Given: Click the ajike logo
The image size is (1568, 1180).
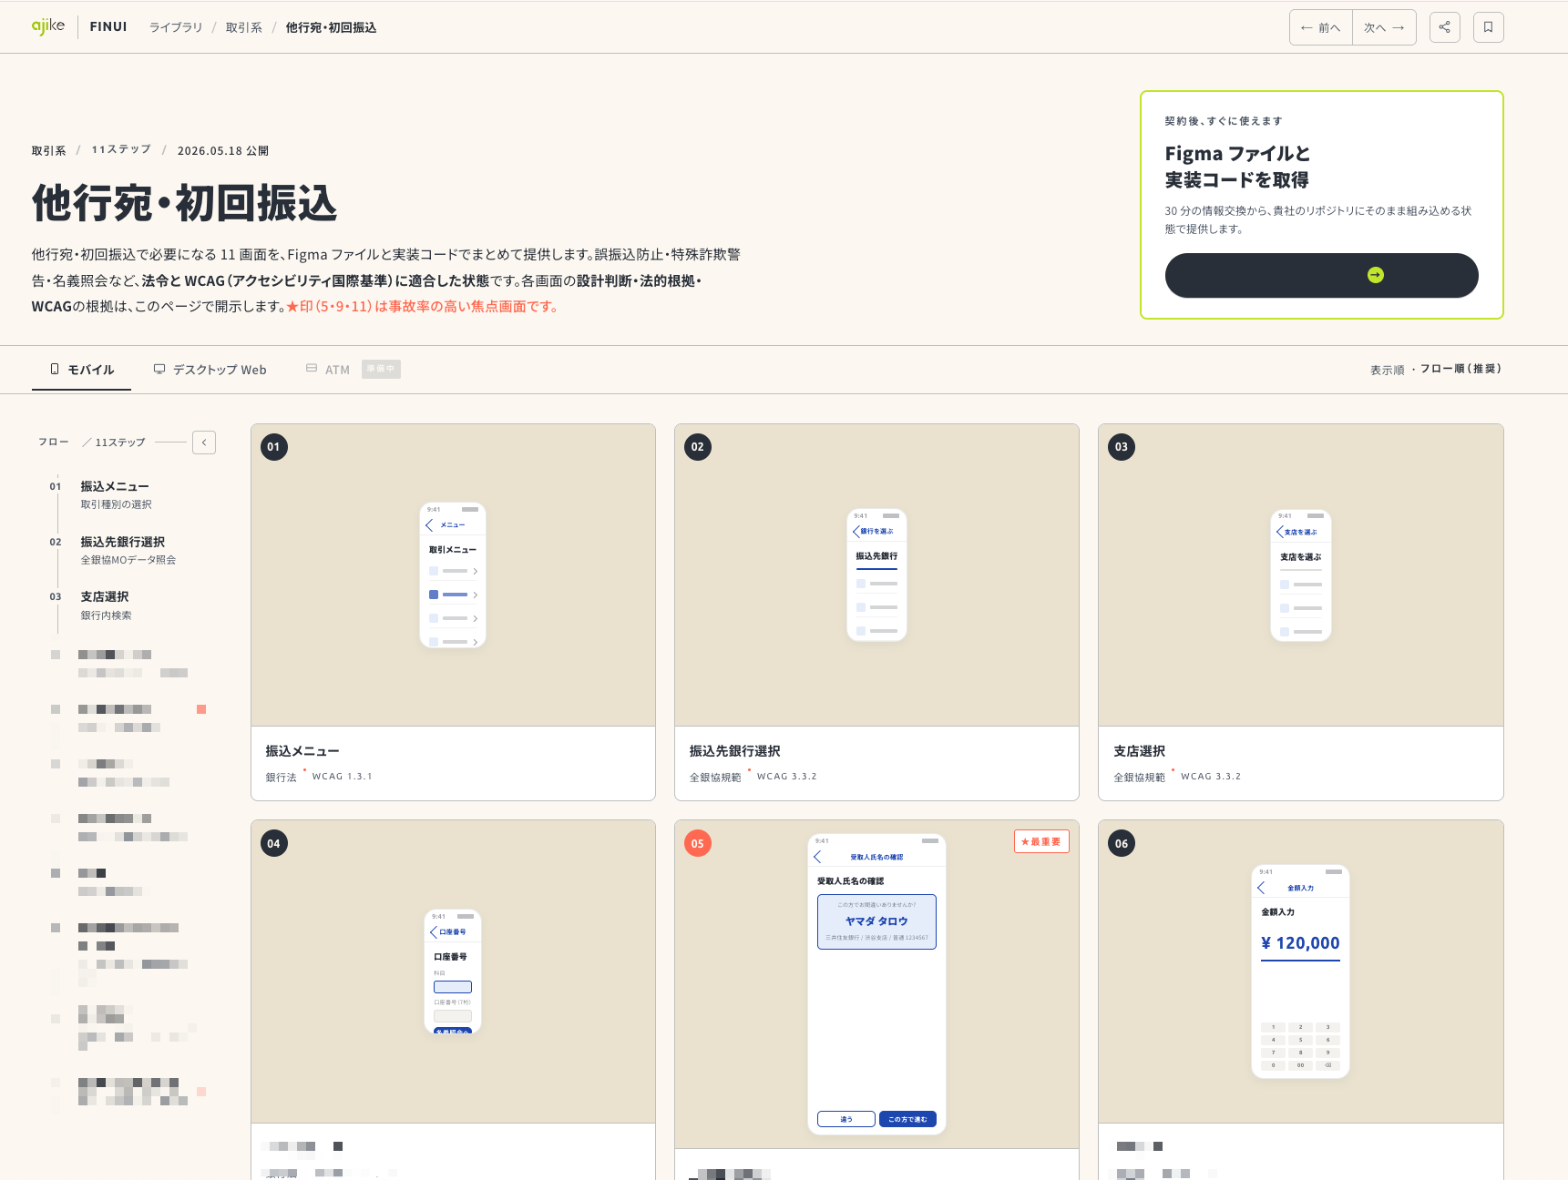Looking at the screenshot, I should (x=48, y=26).
